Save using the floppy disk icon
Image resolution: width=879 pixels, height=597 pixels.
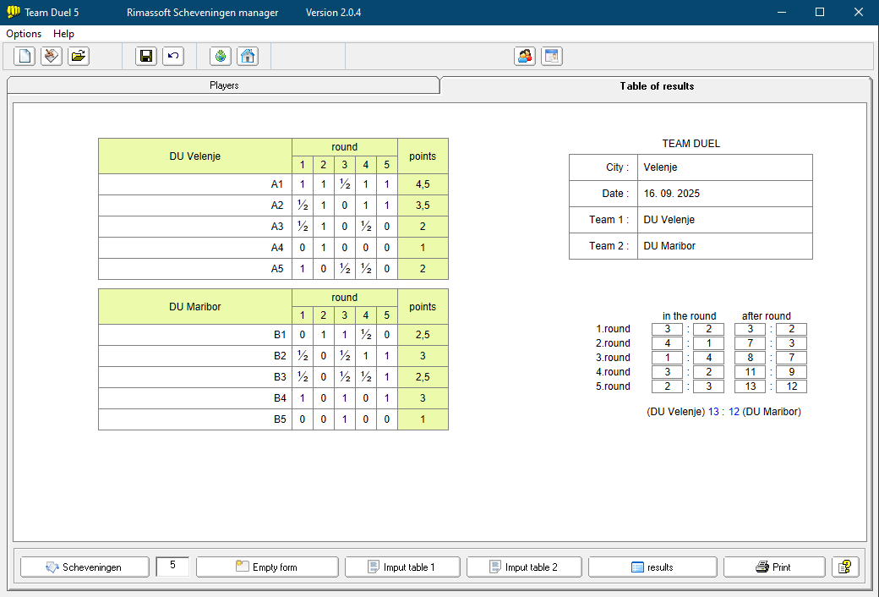click(x=146, y=57)
